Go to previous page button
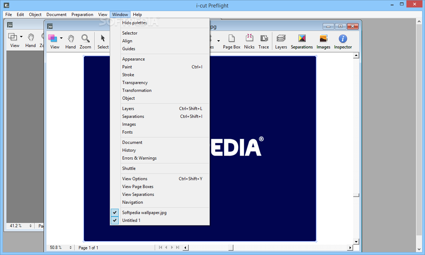Viewport: 425px width, 255px height. point(166,248)
